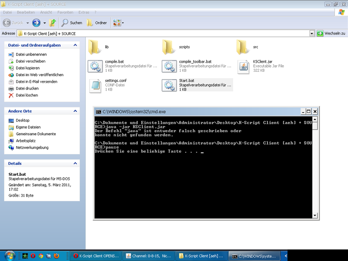Open the Ansichten view-mode button
The image size is (348, 261).
tap(117, 23)
